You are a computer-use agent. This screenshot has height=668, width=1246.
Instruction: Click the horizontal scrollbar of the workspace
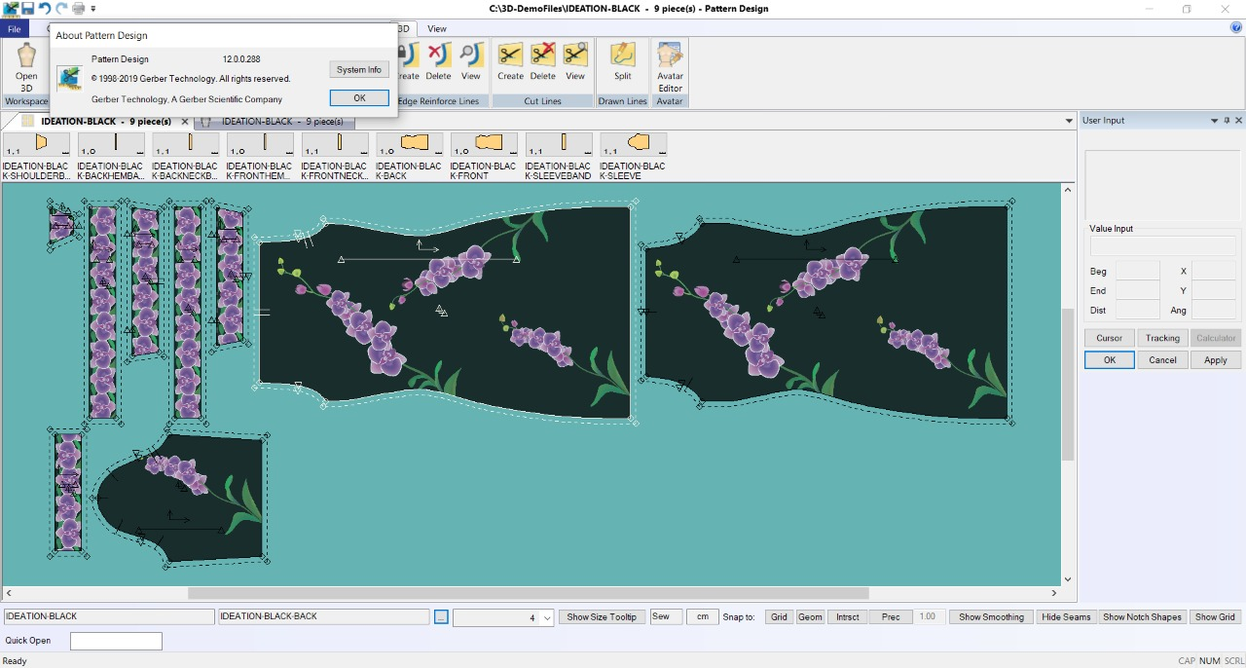[528, 593]
